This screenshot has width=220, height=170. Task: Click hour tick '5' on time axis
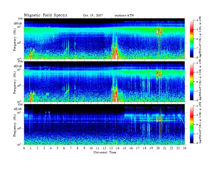tap(57, 148)
